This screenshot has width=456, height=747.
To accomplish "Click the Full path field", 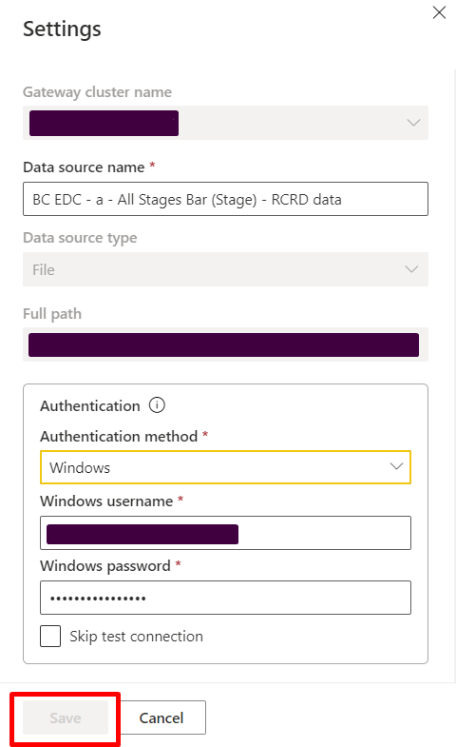I will tap(225, 344).
